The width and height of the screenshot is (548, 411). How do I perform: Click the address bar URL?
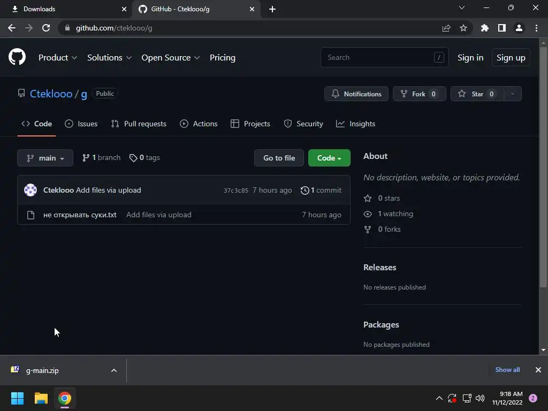click(114, 28)
